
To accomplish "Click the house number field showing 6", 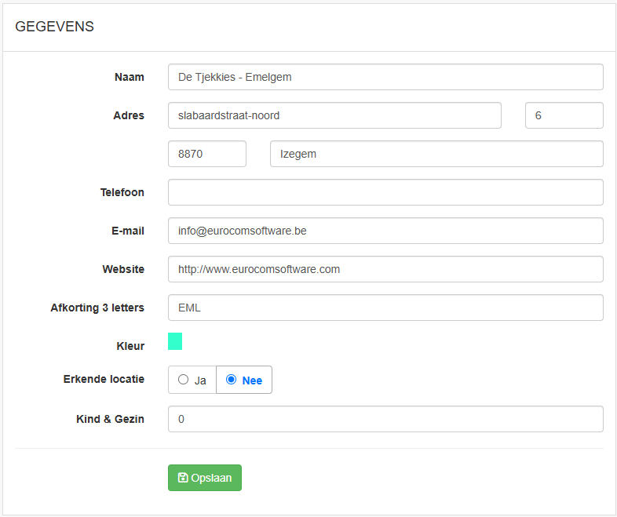I will [564, 115].
